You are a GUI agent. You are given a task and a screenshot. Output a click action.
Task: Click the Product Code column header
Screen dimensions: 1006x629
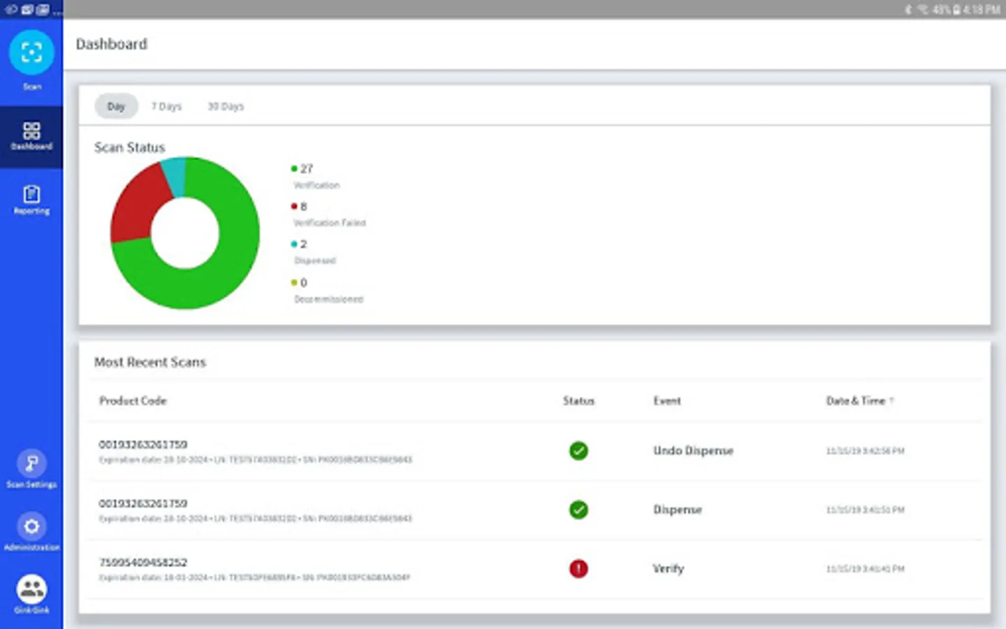point(133,400)
